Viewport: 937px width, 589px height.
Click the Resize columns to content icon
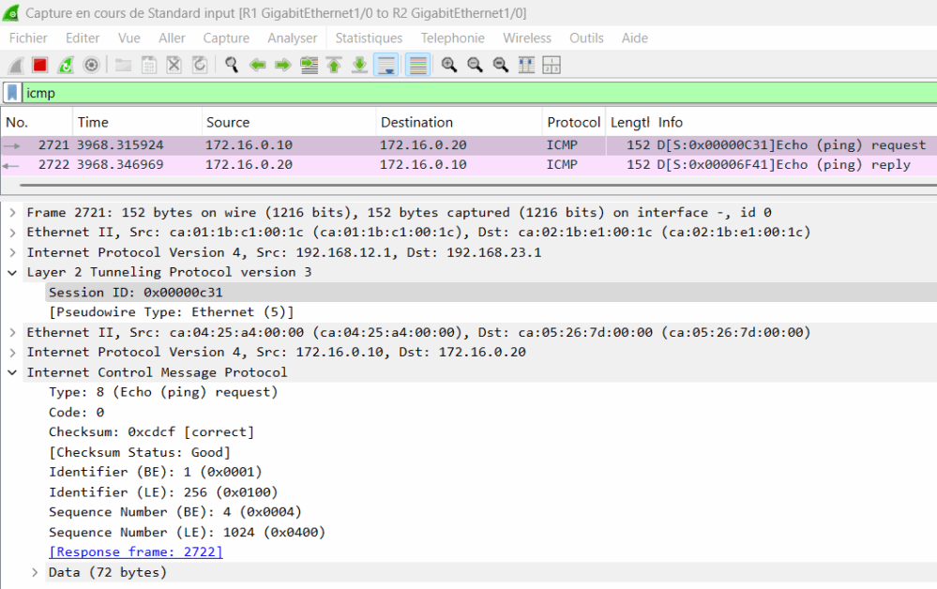[x=526, y=65]
